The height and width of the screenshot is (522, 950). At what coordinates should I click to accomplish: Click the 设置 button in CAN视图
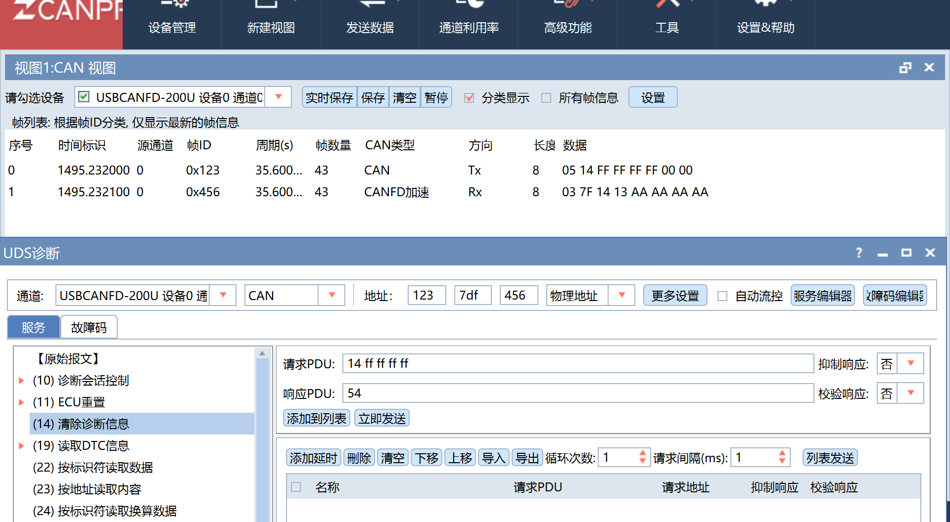pyautogui.click(x=653, y=97)
